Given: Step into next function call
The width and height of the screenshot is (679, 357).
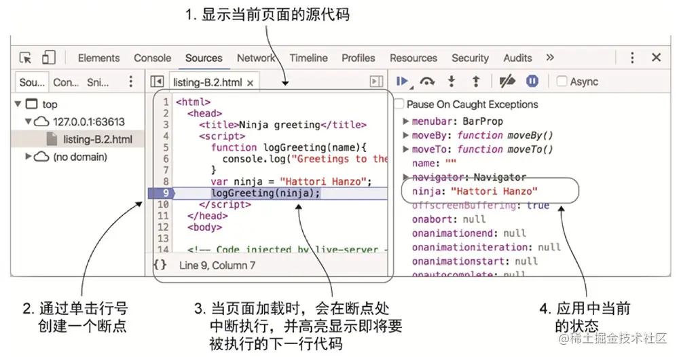Looking at the screenshot, I should click(x=452, y=81).
